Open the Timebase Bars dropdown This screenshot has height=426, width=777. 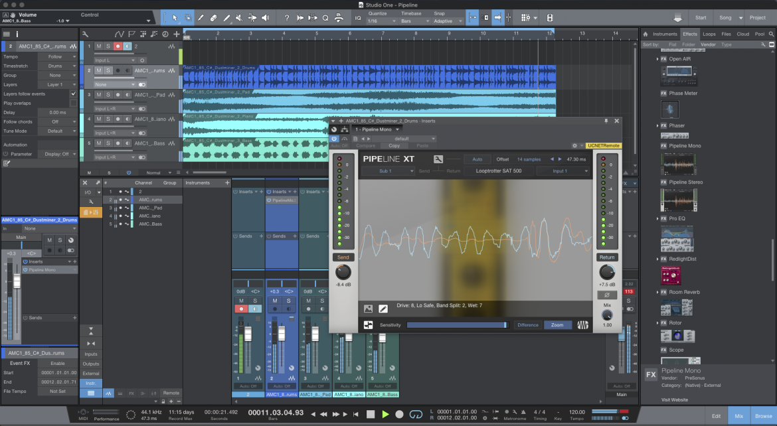coord(415,21)
